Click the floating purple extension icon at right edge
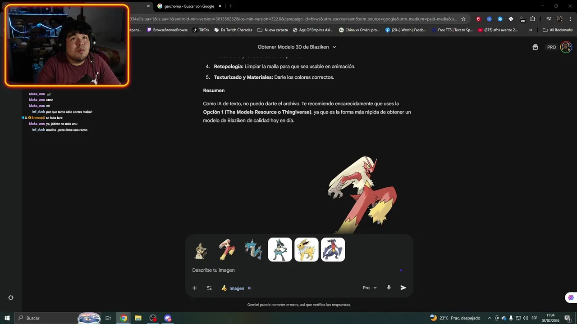Image resolution: width=577 pixels, height=324 pixels. (571, 297)
